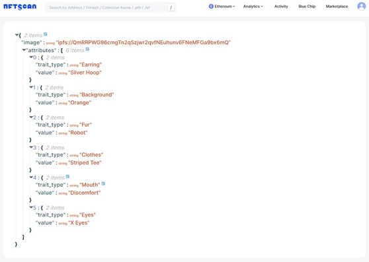Collapse attribute item 0 (Earring)

(31, 57)
